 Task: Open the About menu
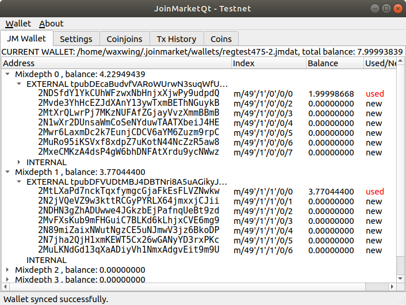pyautogui.click(x=51, y=24)
